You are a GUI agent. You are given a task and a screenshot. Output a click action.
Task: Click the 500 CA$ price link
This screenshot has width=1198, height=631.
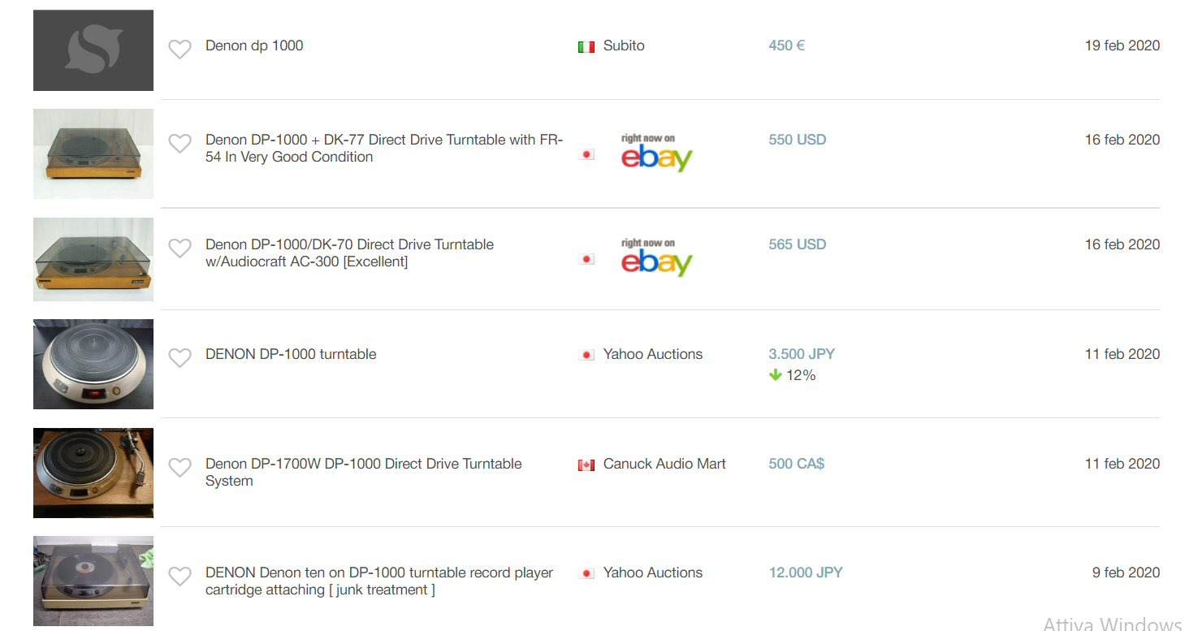(796, 464)
